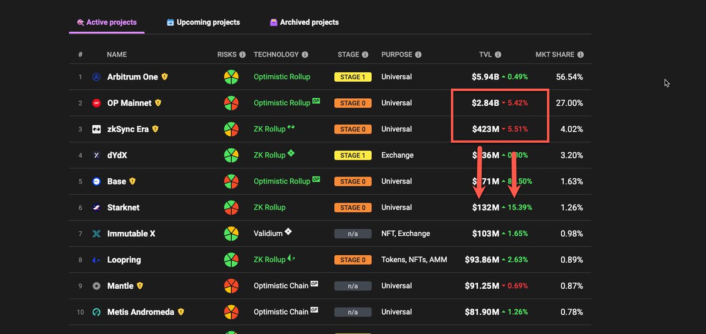
Task: Click the OP badge beside Mantle's Optimistic Chain
Action: coord(315,283)
